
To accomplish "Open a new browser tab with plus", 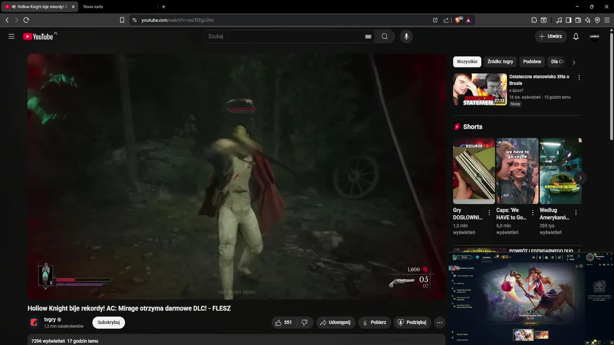I will pyautogui.click(x=164, y=7).
